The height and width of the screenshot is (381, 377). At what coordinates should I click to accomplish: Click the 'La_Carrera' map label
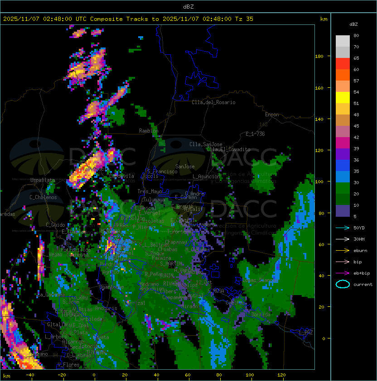51,295
